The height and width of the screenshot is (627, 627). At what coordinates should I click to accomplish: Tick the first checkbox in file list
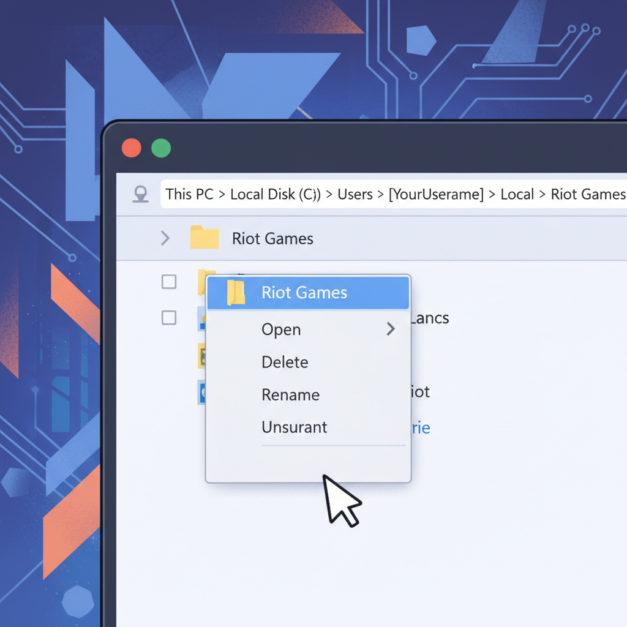click(x=169, y=282)
